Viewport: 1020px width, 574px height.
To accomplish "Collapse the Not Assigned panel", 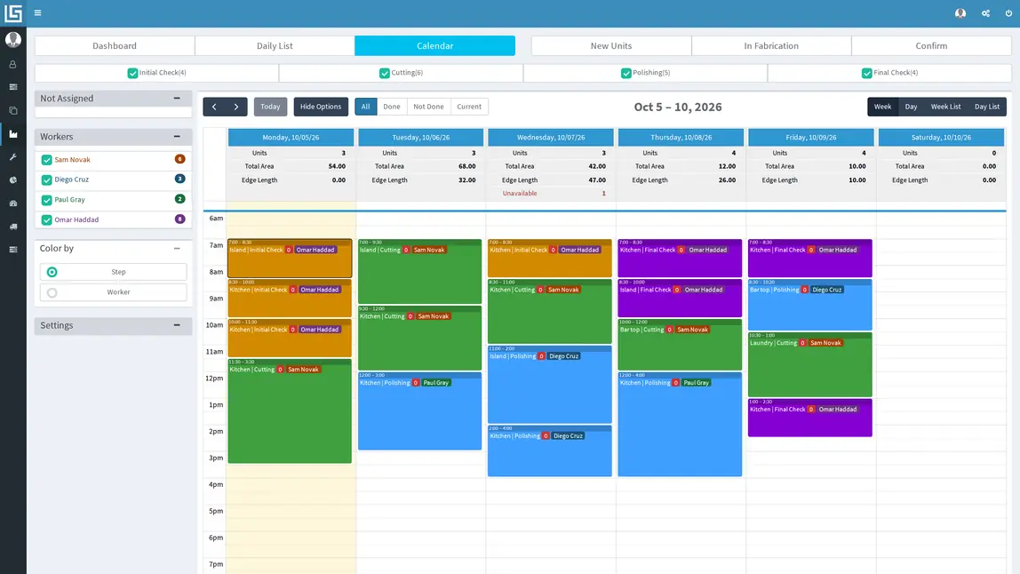I will [177, 99].
